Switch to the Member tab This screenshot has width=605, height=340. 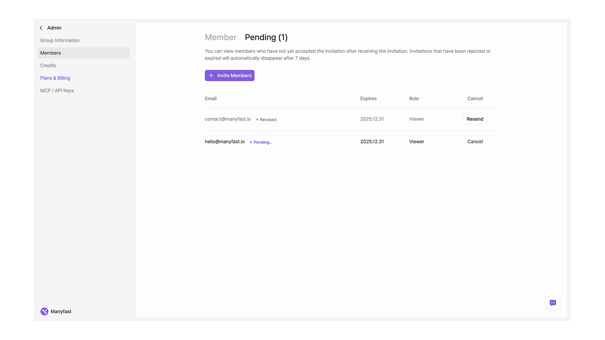click(x=221, y=37)
